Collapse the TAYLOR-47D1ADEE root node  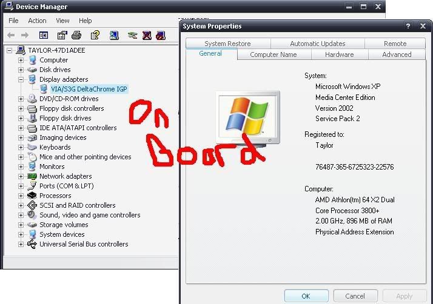pos(9,50)
